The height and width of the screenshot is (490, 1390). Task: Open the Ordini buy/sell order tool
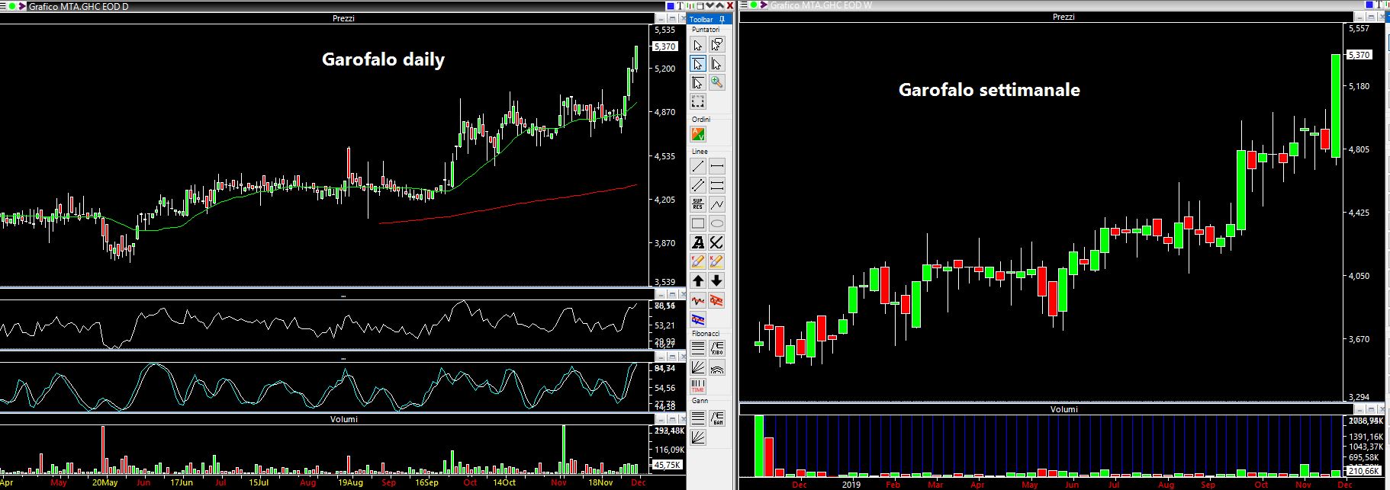pos(698,134)
